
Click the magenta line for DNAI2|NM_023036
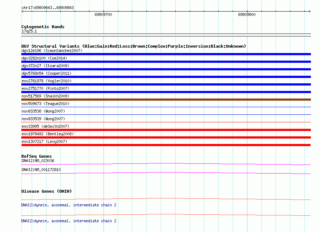pos(166,164)
